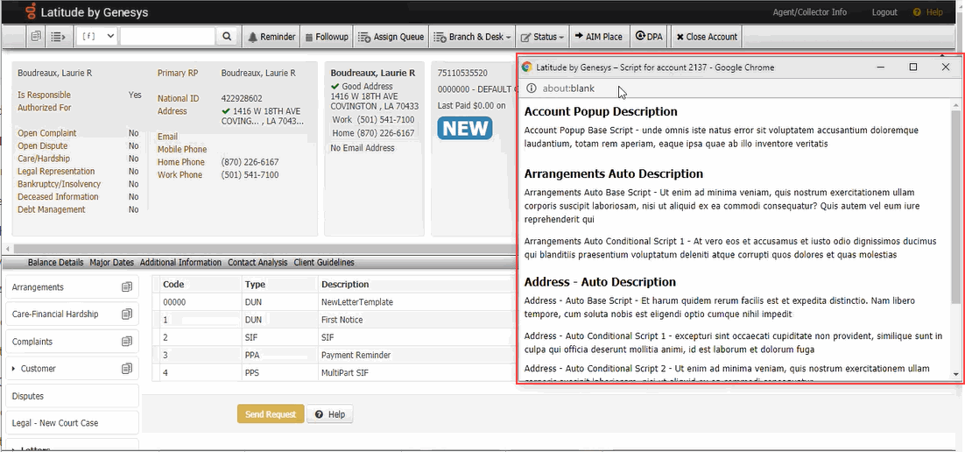Open the script icon beside Customer
Image resolution: width=965 pixels, height=452 pixels.
[x=126, y=369]
